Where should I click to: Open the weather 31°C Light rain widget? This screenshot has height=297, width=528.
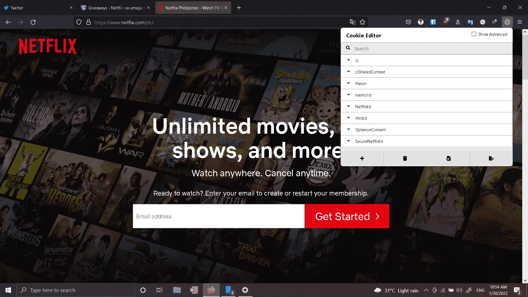(396, 290)
